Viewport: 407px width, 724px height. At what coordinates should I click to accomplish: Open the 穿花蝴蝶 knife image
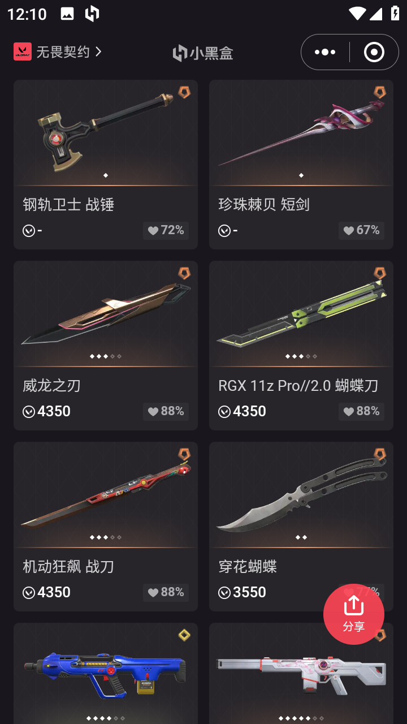point(301,495)
